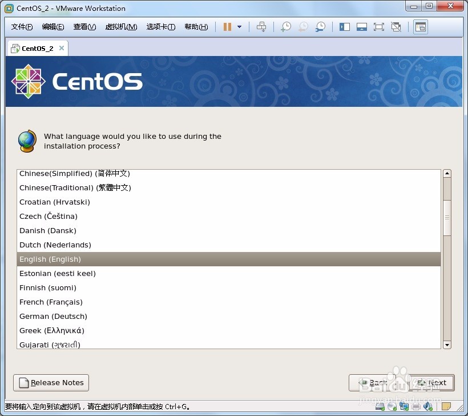Open the 选项卡(T) menu
The height and width of the screenshot is (416, 468).
coord(160,26)
